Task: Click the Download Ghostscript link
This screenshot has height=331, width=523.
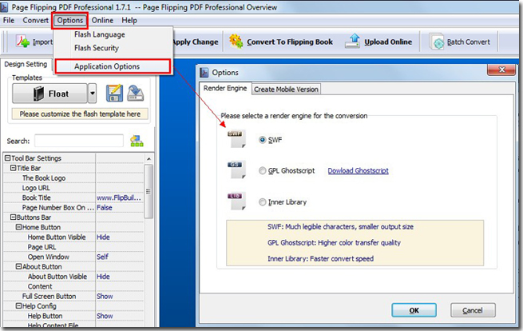Action: pyautogui.click(x=358, y=170)
